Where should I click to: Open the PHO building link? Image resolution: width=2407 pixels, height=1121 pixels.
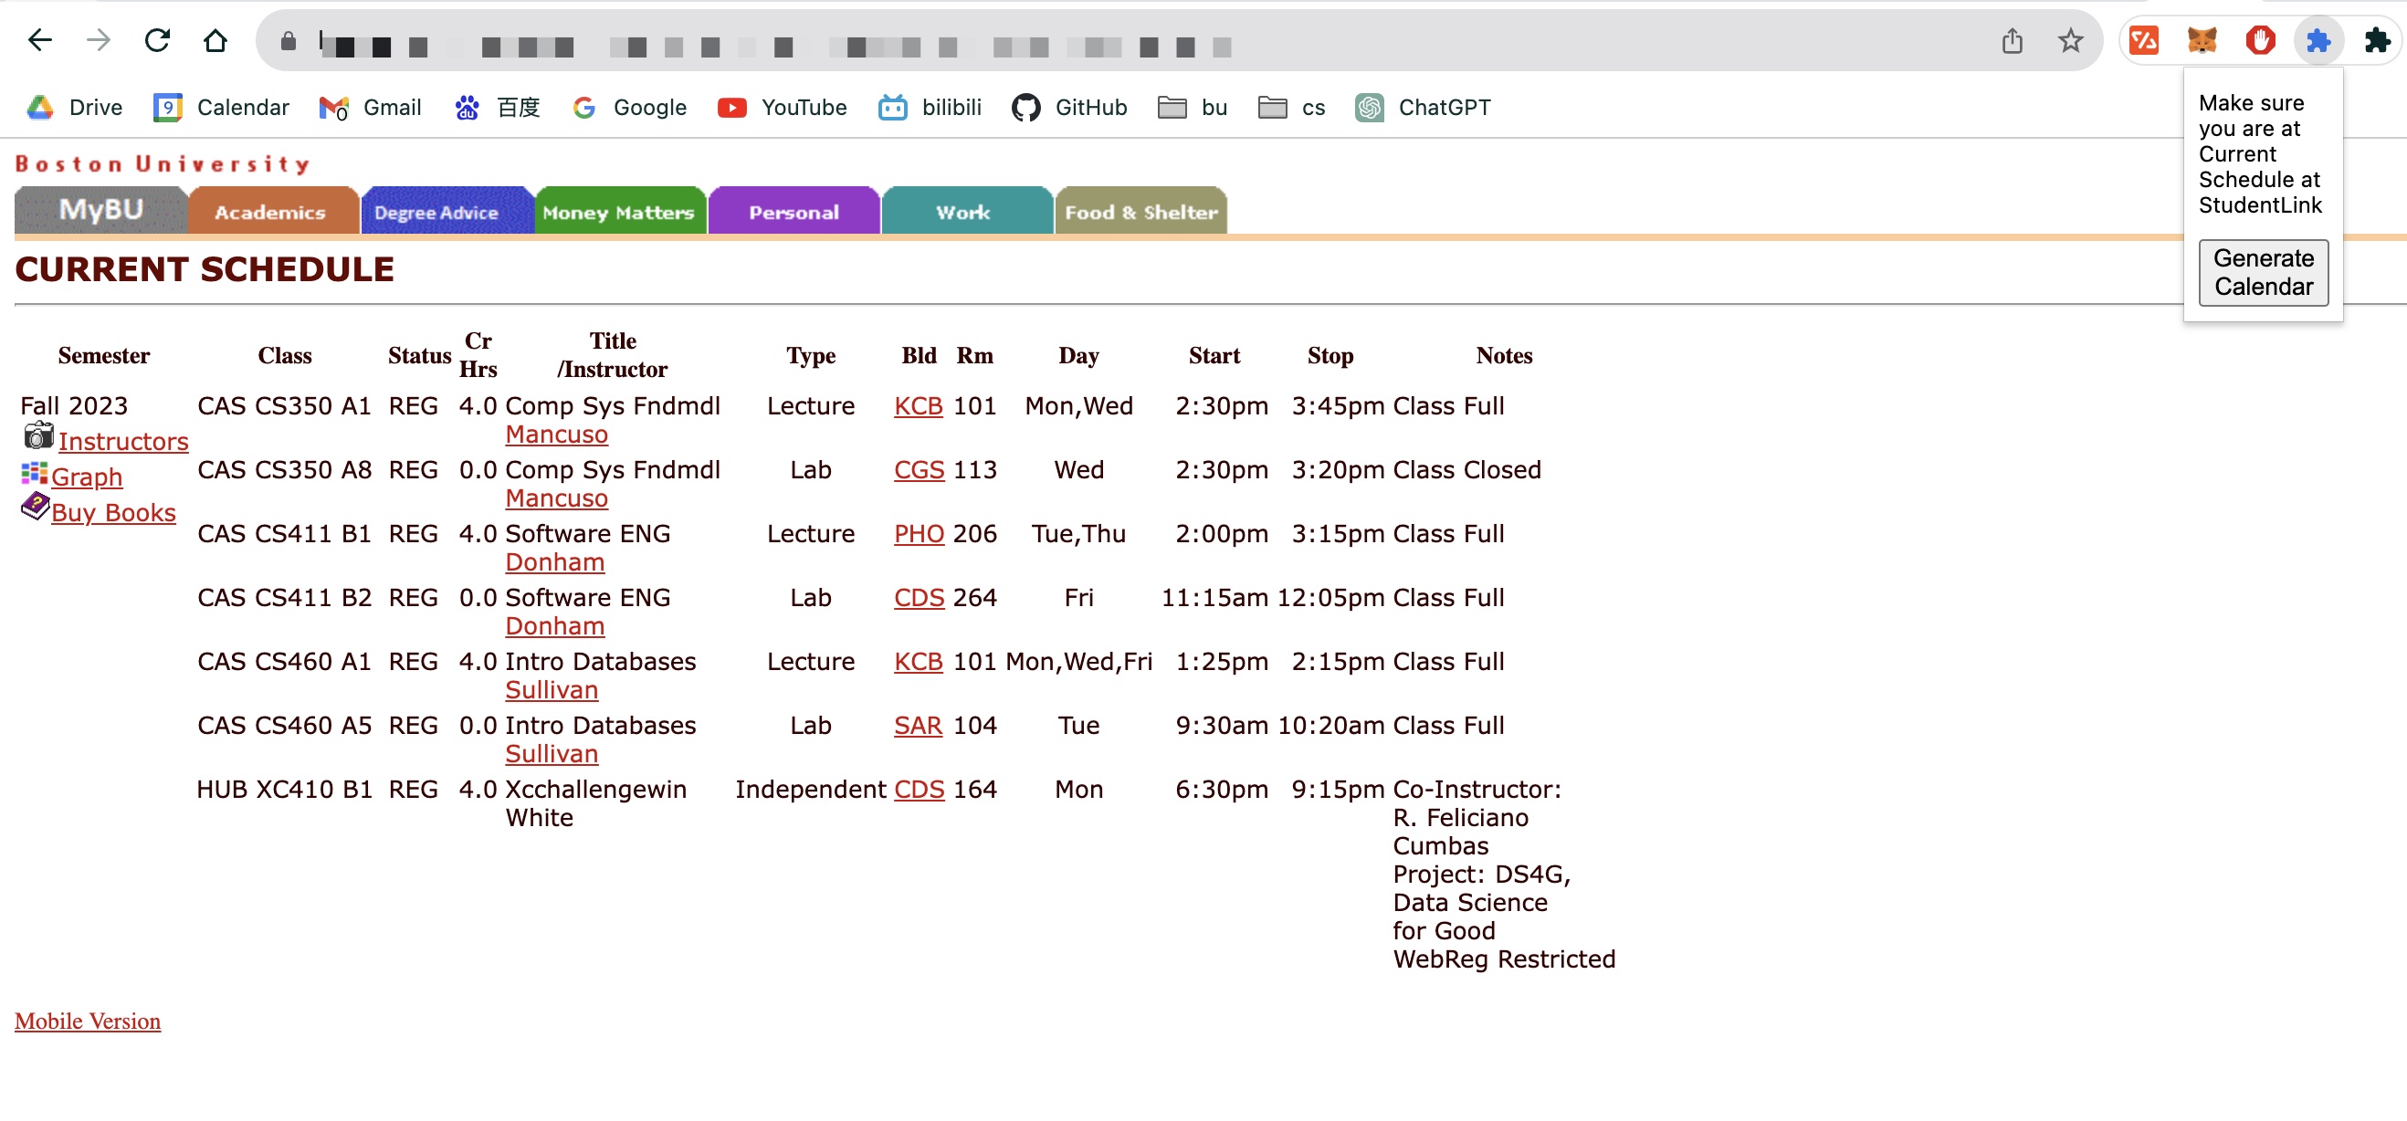tap(918, 533)
